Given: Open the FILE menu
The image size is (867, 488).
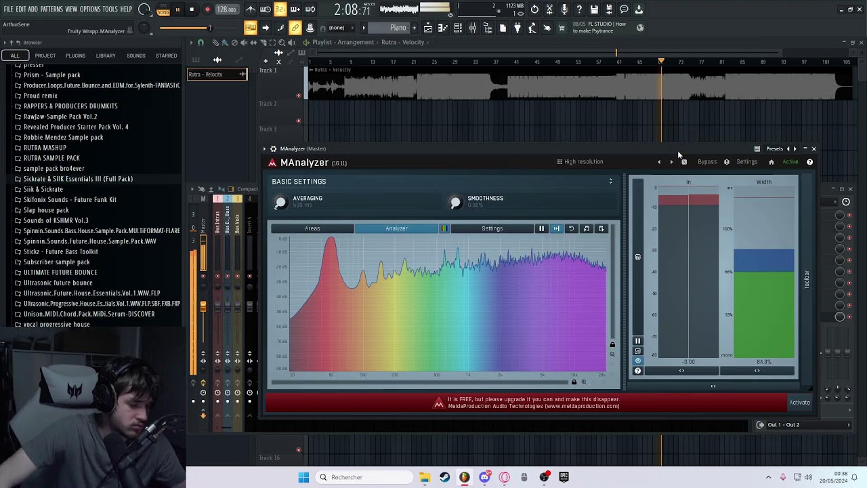Looking at the screenshot, I should [x=8, y=9].
